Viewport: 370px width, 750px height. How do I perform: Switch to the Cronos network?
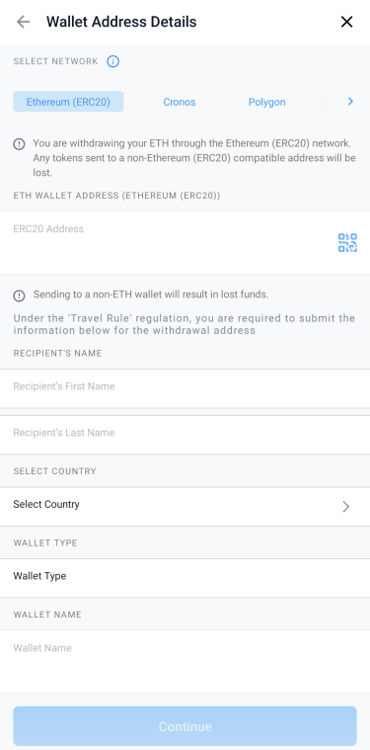tap(180, 102)
